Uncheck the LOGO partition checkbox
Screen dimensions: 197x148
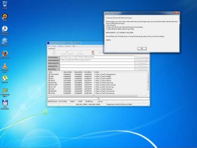49,89
